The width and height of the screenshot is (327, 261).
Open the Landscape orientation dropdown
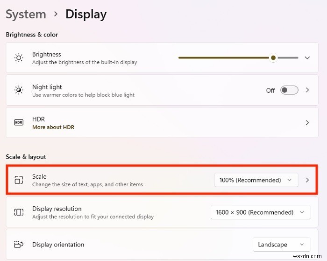[282, 245]
